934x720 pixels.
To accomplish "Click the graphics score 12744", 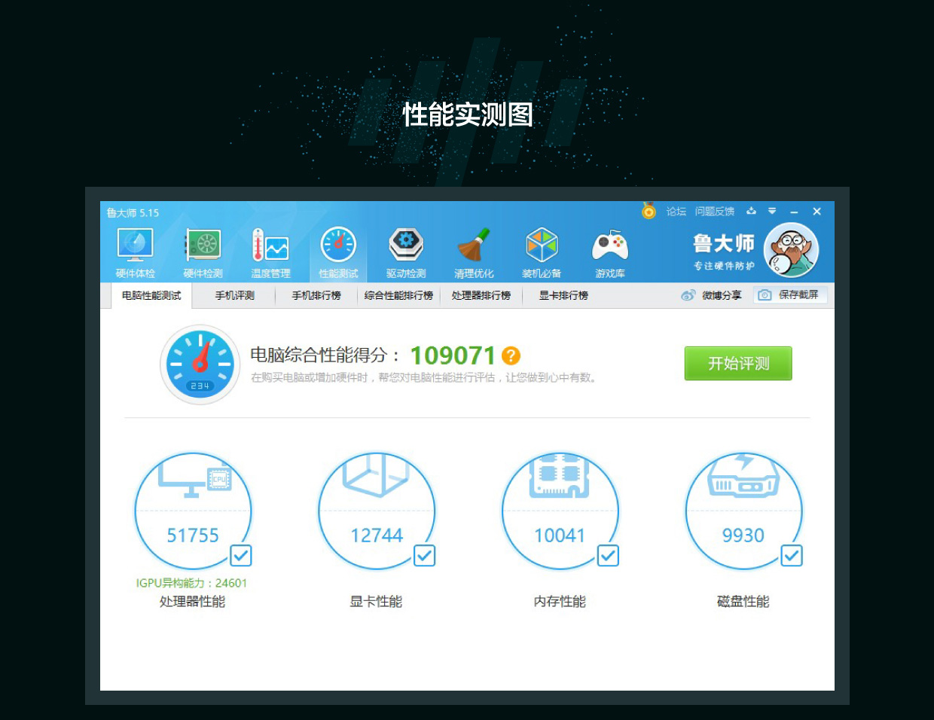I will pyautogui.click(x=377, y=535).
